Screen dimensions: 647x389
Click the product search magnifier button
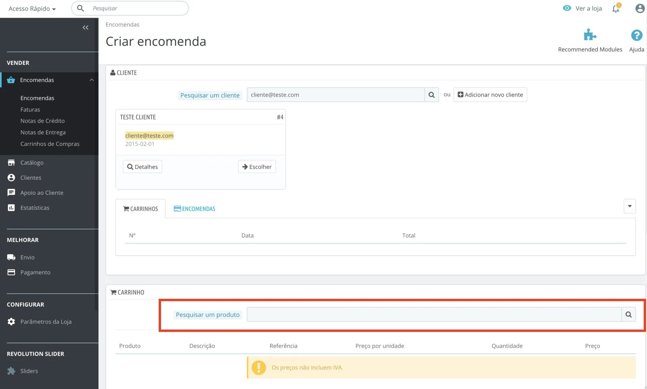point(628,315)
